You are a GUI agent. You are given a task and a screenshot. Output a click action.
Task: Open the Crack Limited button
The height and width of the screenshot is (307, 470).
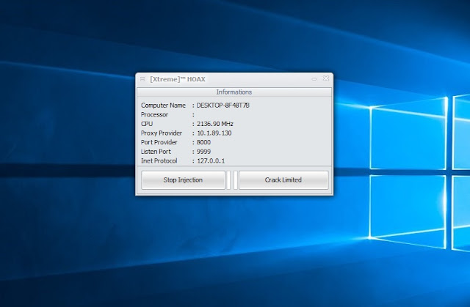pyautogui.click(x=283, y=180)
